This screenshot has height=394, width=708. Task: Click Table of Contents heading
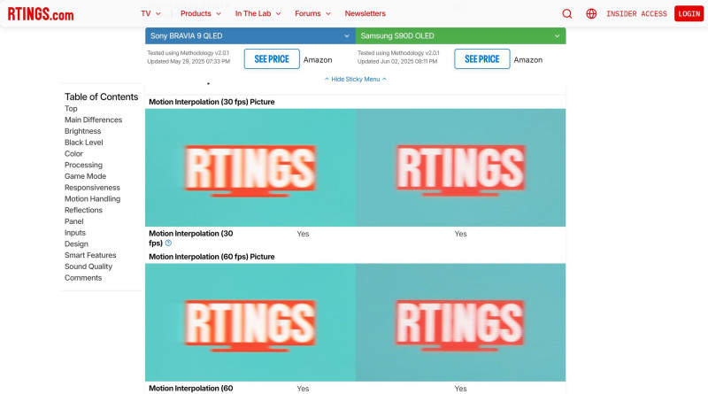pyautogui.click(x=101, y=97)
